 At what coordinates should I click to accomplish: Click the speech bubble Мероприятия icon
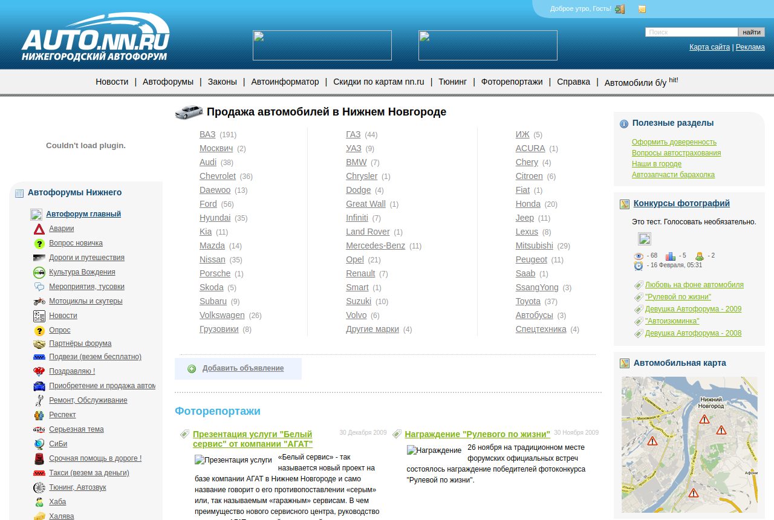point(39,287)
